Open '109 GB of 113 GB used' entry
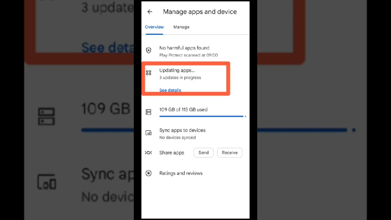Image resolution: width=391 pixels, height=220 pixels. tap(183, 110)
